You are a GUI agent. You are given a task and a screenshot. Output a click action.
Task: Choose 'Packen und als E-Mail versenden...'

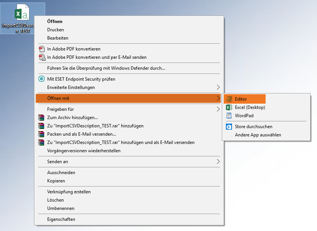coord(129,134)
